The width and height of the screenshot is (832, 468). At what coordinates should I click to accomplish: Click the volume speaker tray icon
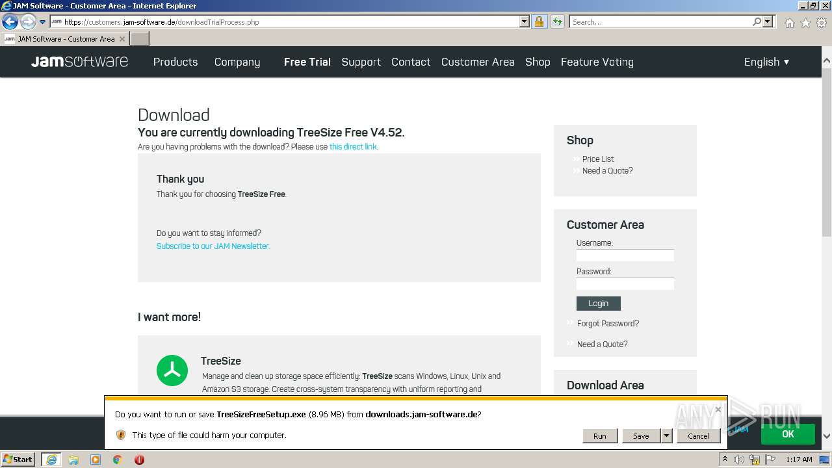(x=739, y=460)
